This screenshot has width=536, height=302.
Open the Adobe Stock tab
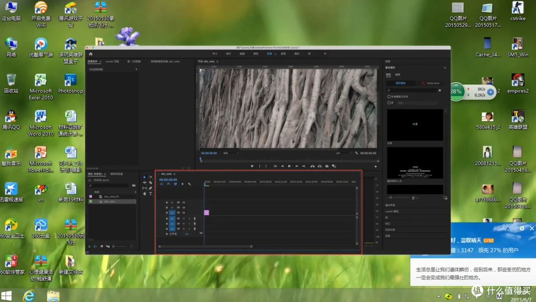point(430,83)
